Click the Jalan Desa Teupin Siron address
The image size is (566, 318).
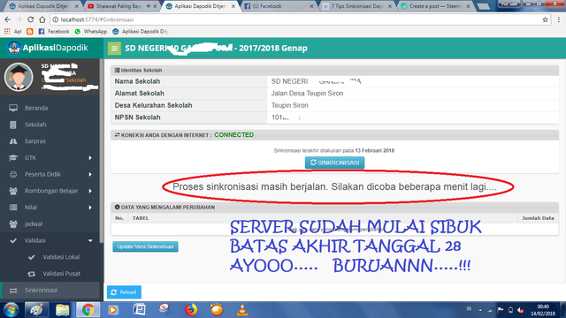pyautogui.click(x=307, y=94)
